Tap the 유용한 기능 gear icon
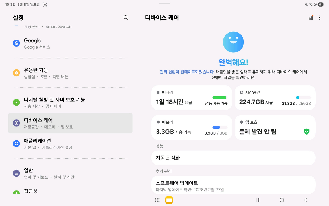 (16, 73)
